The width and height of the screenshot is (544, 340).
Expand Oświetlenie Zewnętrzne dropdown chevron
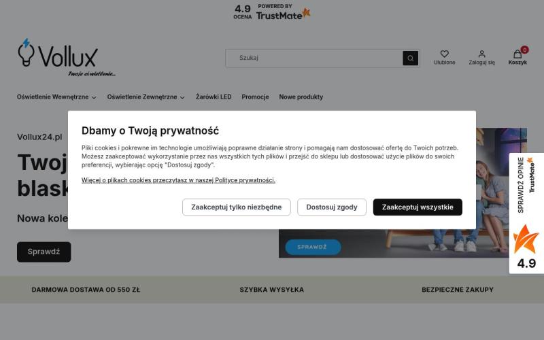click(182, 97)
